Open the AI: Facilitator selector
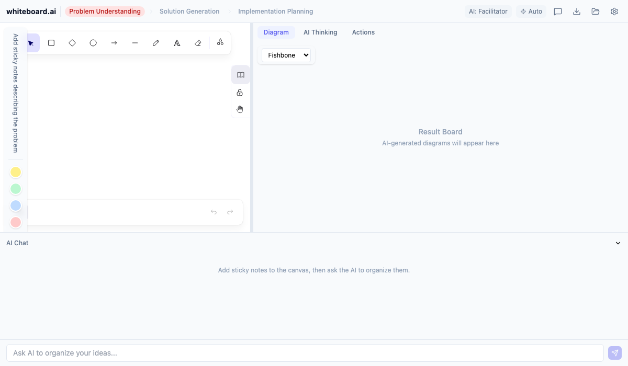The height and width of the screenshot is (366, 628). pos(488,11)
